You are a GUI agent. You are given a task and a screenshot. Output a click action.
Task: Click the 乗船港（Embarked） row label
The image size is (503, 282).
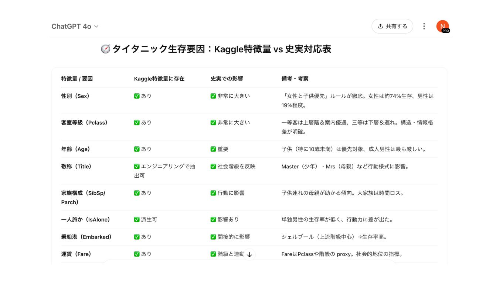click(x=86, y=237)
